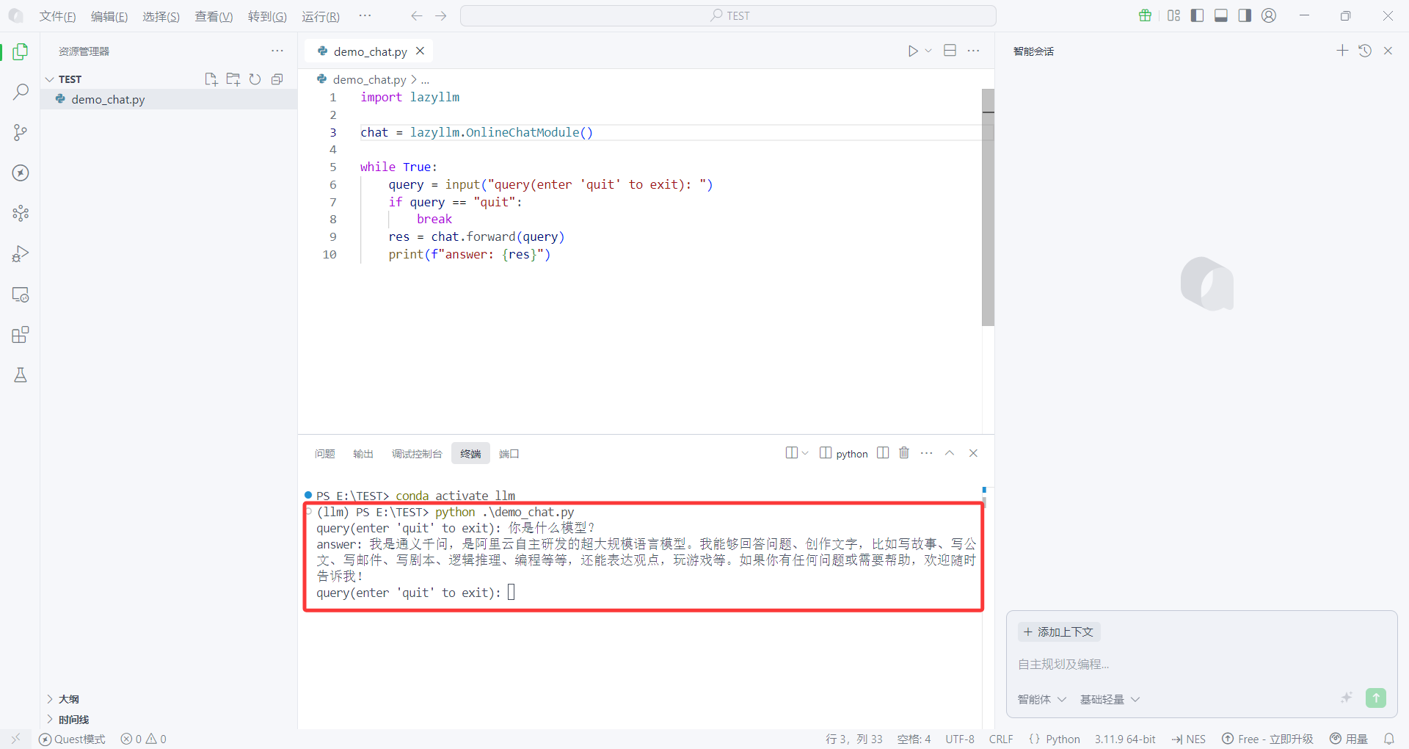
Task: Open the Search view in activity bar
Action: tap(21, 92)
